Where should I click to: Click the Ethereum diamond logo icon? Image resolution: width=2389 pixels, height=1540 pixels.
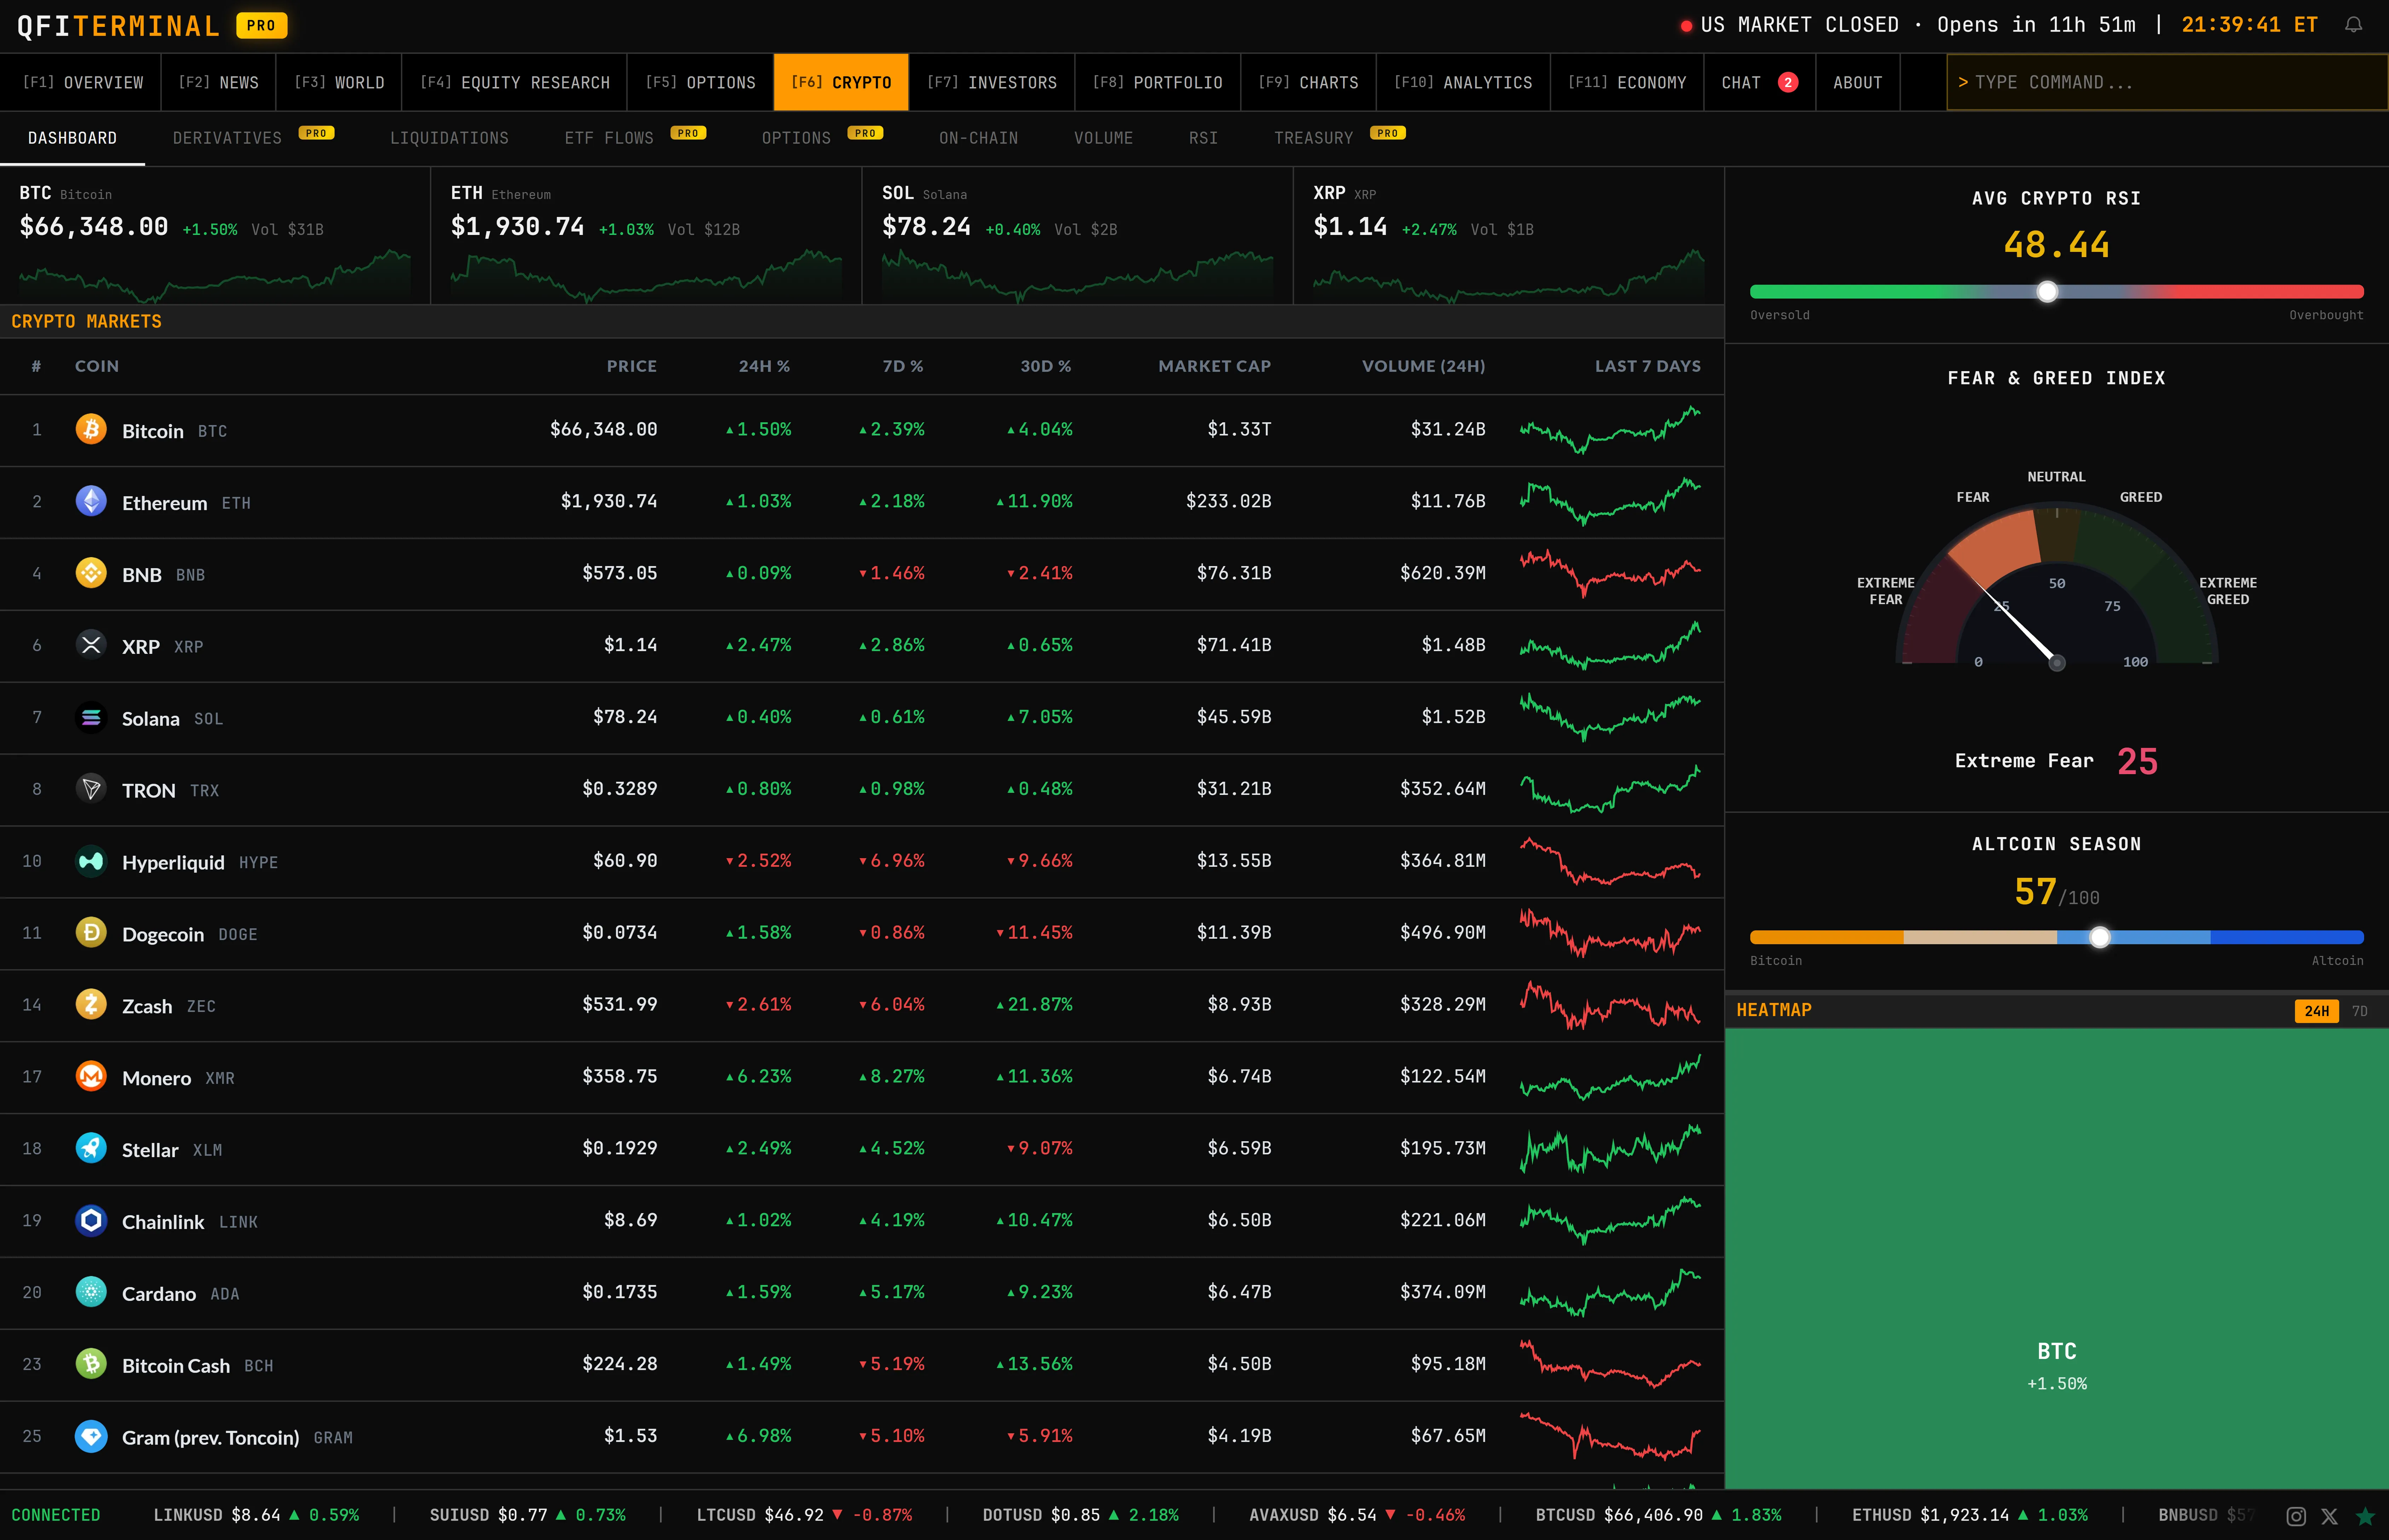point(91,501)
